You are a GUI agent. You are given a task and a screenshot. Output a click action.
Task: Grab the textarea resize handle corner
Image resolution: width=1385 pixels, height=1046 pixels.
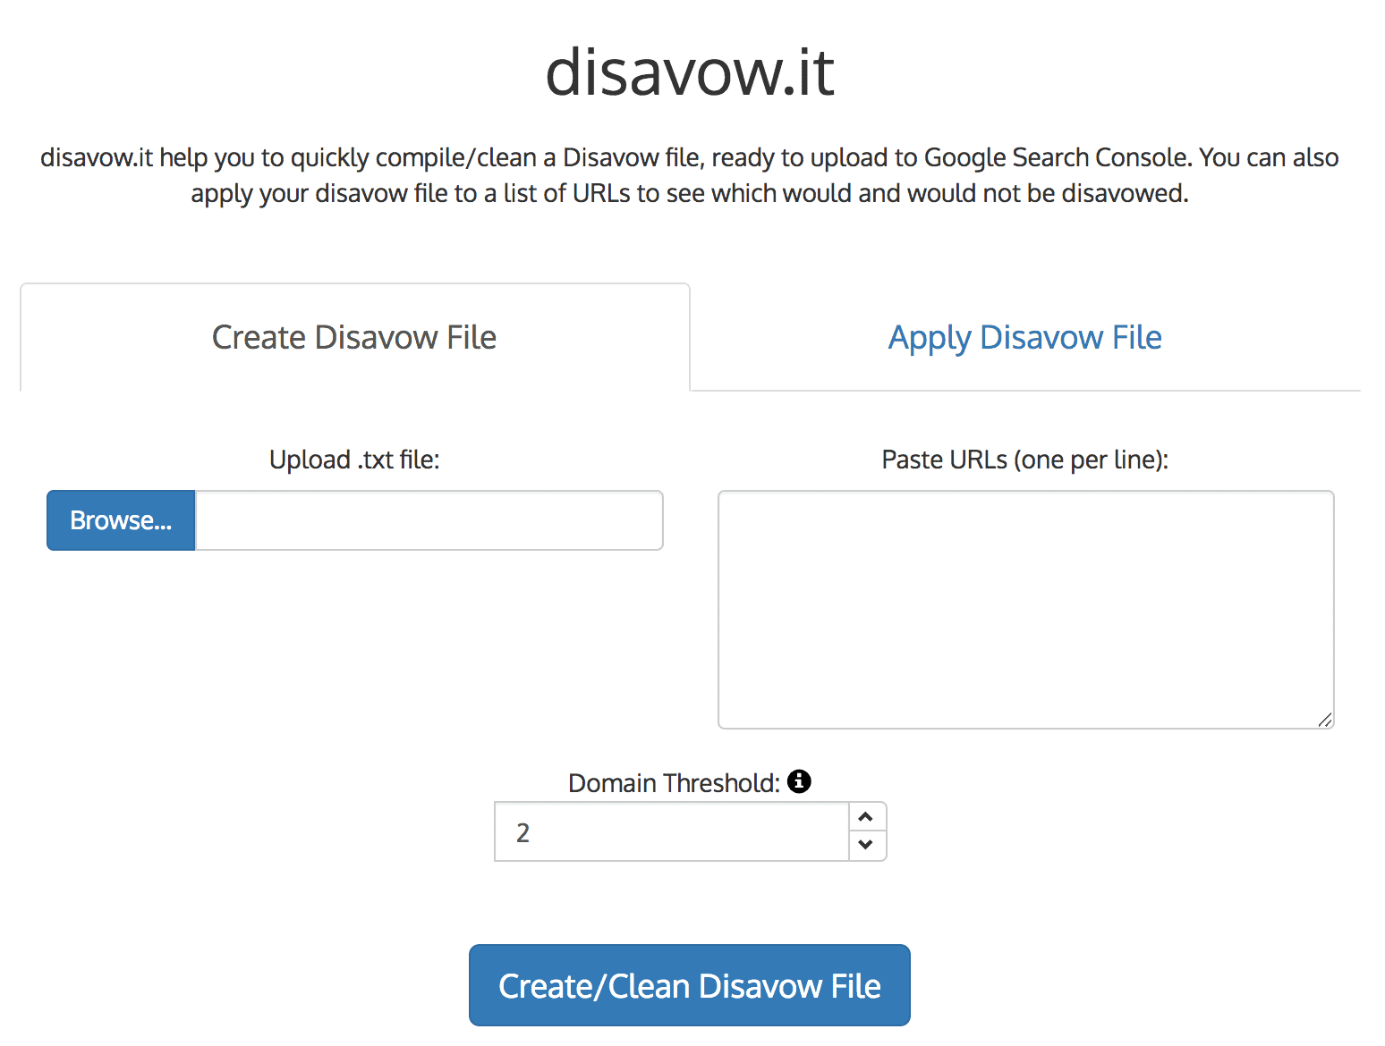pos(1325,720)
